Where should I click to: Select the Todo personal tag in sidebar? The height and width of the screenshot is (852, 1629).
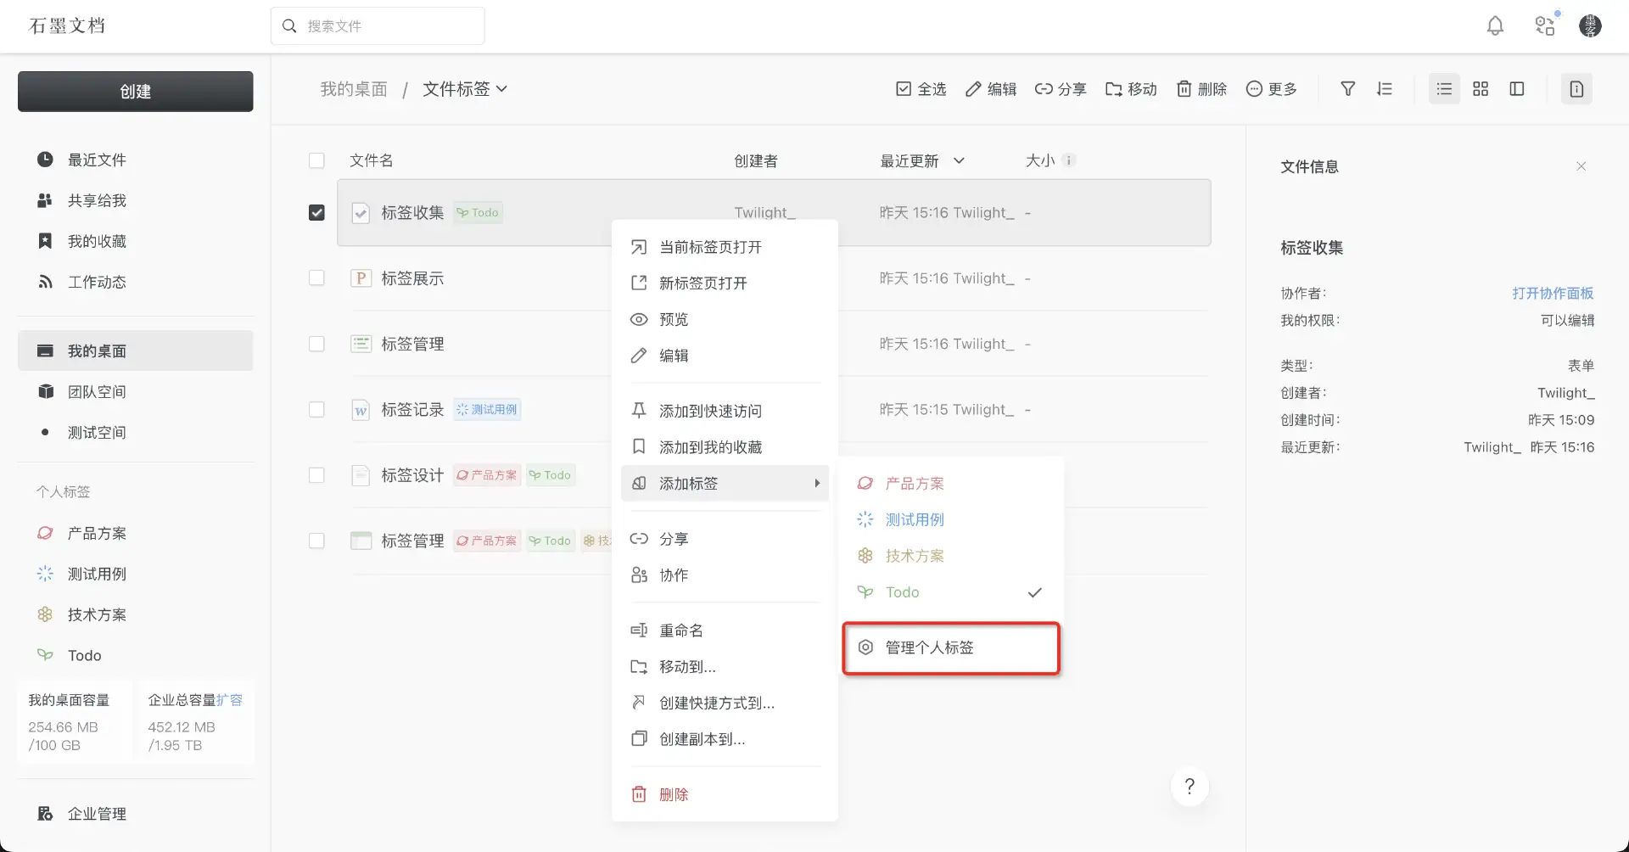(x=136, y=656)
